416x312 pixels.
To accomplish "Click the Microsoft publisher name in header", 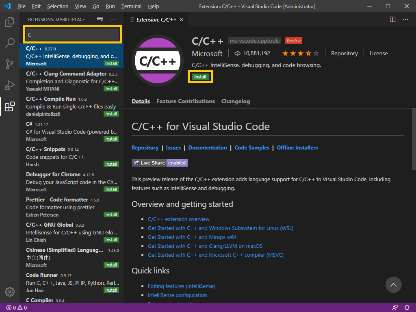I will point(207,54).
